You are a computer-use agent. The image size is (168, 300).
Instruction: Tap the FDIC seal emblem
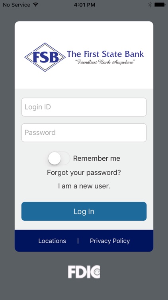tap(97, 271)
